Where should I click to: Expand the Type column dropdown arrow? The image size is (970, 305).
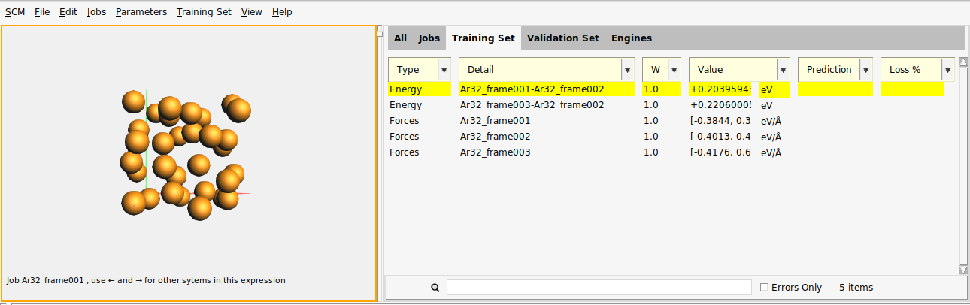[443, 70]
